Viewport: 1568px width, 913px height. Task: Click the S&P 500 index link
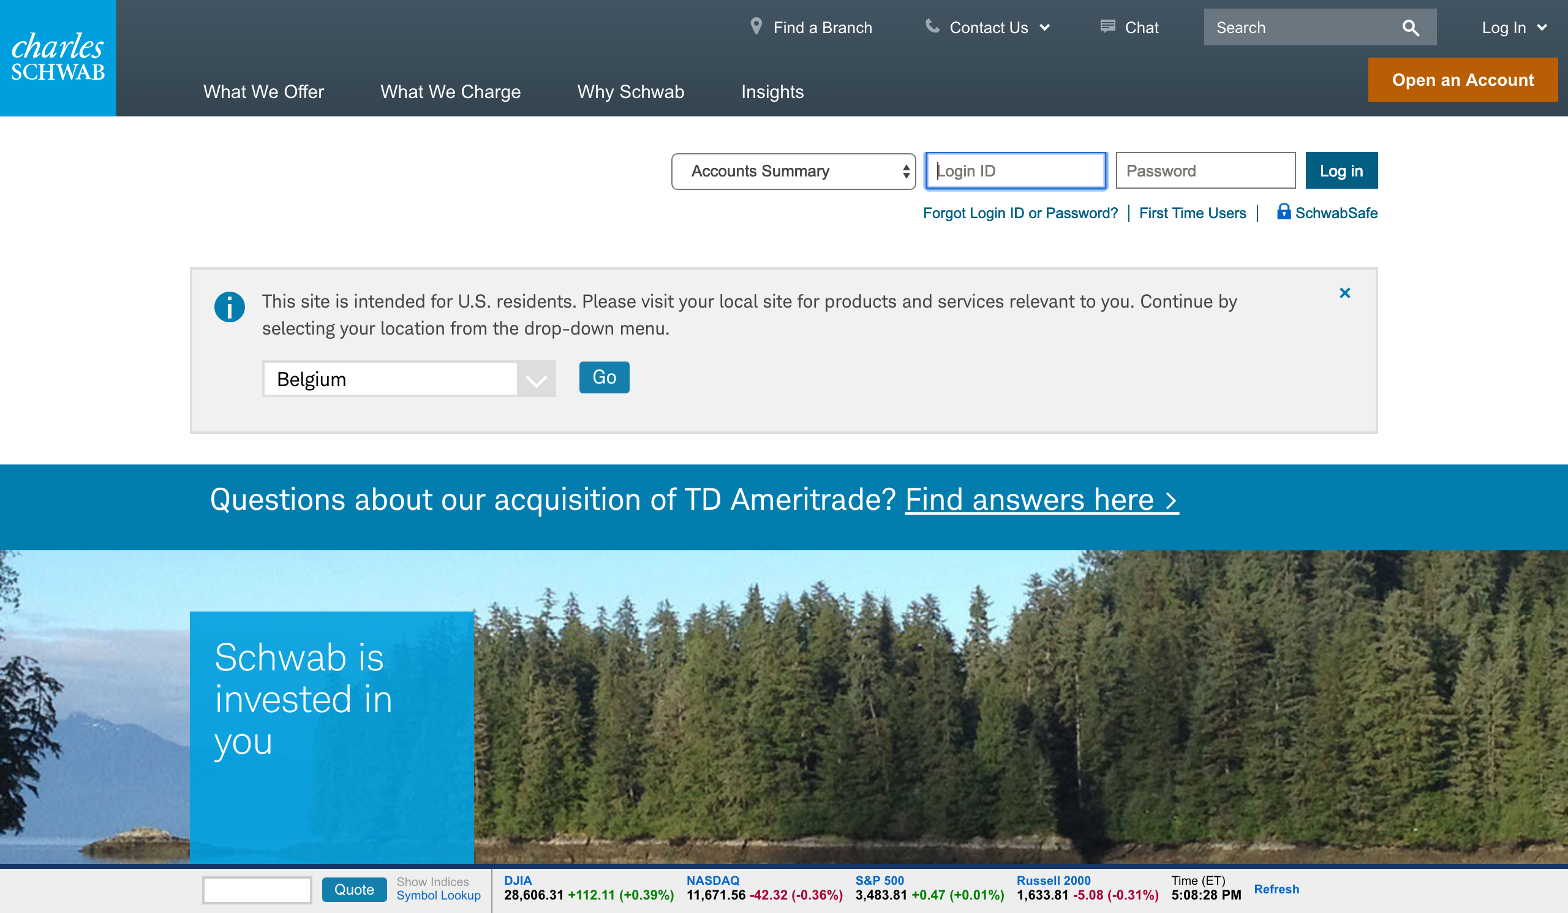[879, 881]
